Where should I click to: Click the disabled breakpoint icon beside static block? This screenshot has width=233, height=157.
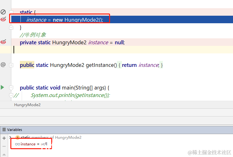tap(3, 12)
